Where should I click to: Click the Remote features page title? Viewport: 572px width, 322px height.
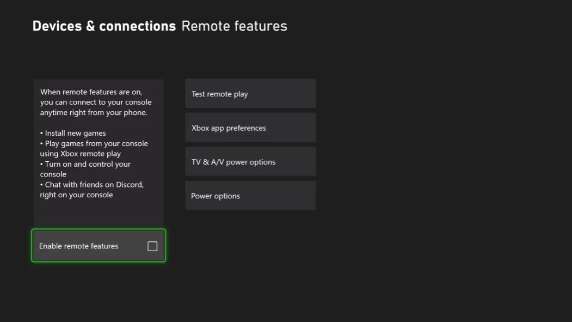234,26
